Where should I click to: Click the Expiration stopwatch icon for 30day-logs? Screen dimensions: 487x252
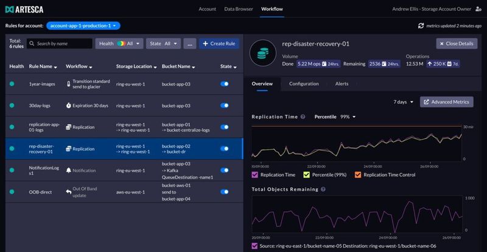68,106
